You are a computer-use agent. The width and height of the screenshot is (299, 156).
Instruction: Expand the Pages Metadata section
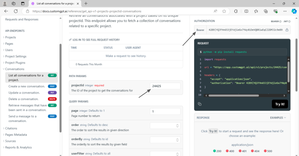click(x=16, y=135)
